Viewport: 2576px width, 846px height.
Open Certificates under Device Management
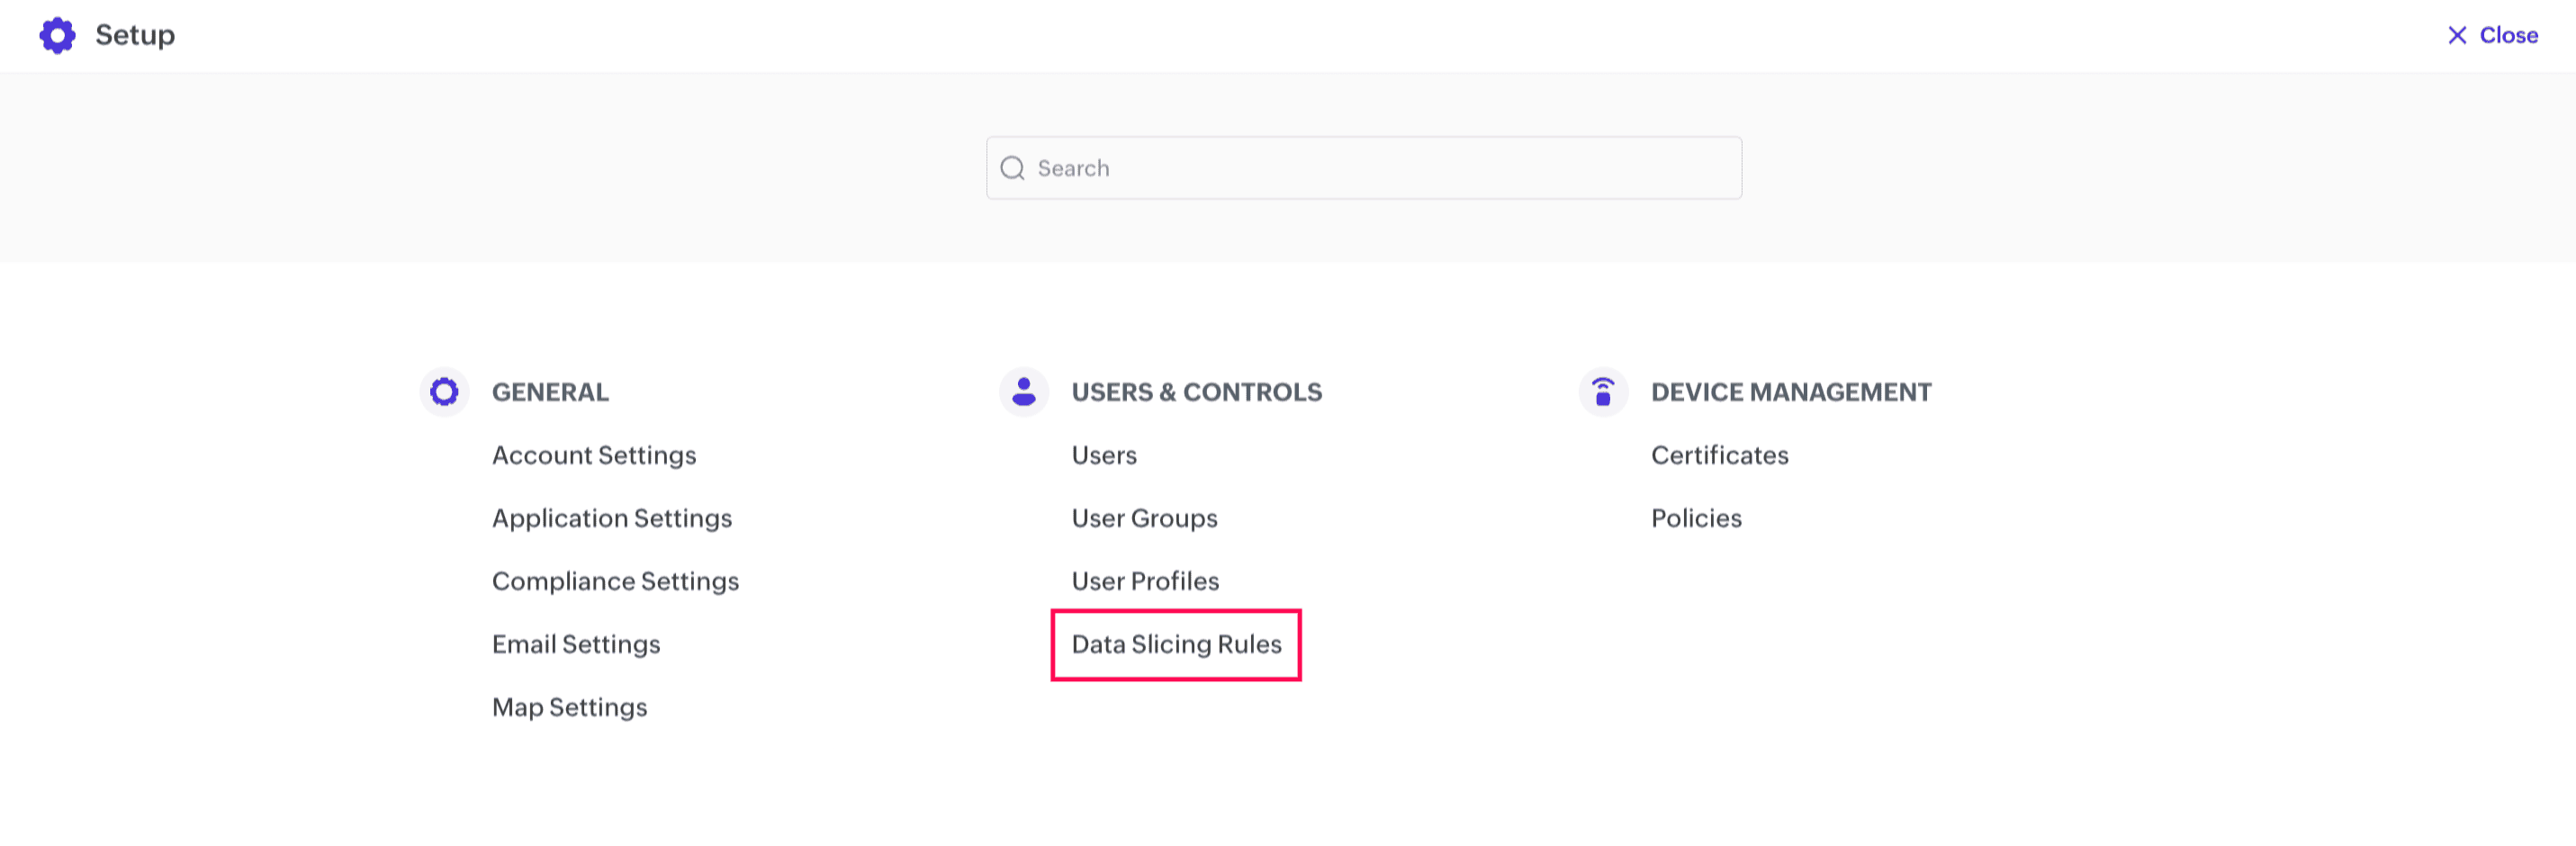pos(1719,455)
